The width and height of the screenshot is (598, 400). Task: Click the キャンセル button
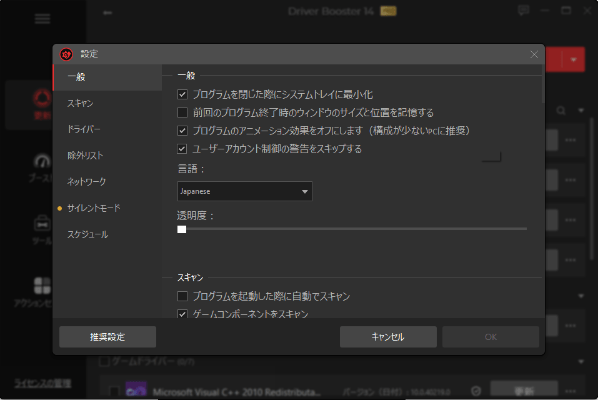(388, 337)
